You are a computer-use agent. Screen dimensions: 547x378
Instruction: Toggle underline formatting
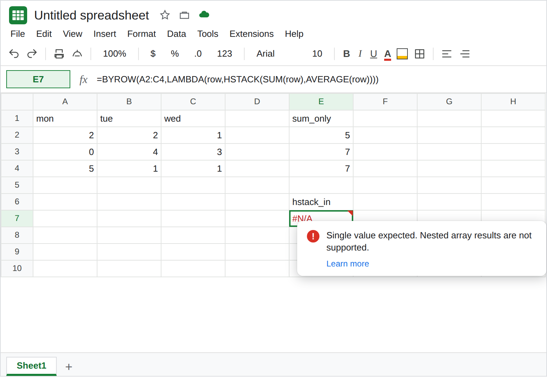tap(374, 54)
